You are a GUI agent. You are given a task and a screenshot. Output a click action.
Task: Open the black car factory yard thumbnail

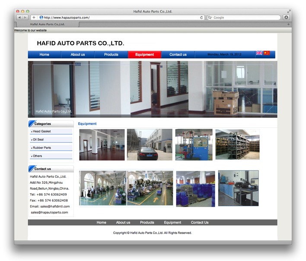click(150, 145)
